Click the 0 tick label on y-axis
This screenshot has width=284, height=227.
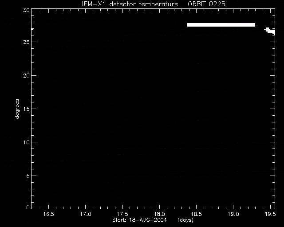(28, 207)
